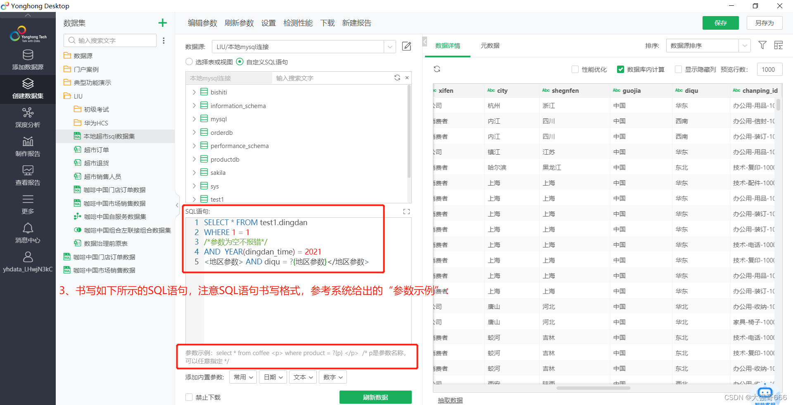The width and height of the screenshot is (793, 405).
Task: Open the assistant robot chat icon
Action: 765,393
